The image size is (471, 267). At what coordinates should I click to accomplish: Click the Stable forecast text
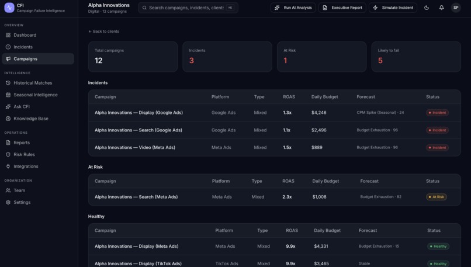[x=365, y=263]
